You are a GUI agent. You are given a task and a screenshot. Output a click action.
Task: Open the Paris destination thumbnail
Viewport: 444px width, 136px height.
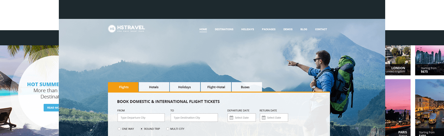coord(398,108)
